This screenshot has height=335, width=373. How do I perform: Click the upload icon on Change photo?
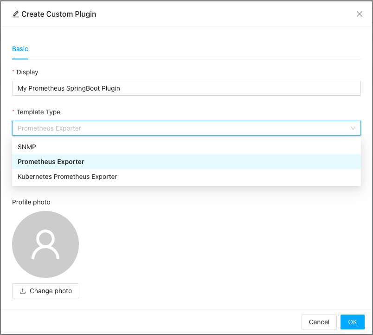click(x=23, y=291)
